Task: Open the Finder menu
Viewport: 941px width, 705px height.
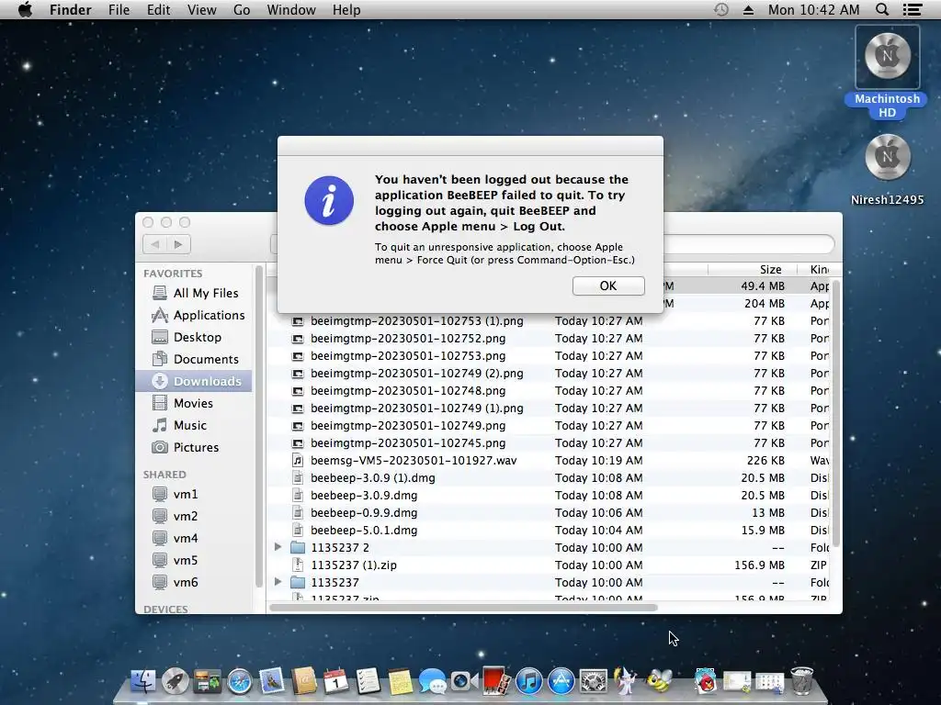Action: point(70,9)
